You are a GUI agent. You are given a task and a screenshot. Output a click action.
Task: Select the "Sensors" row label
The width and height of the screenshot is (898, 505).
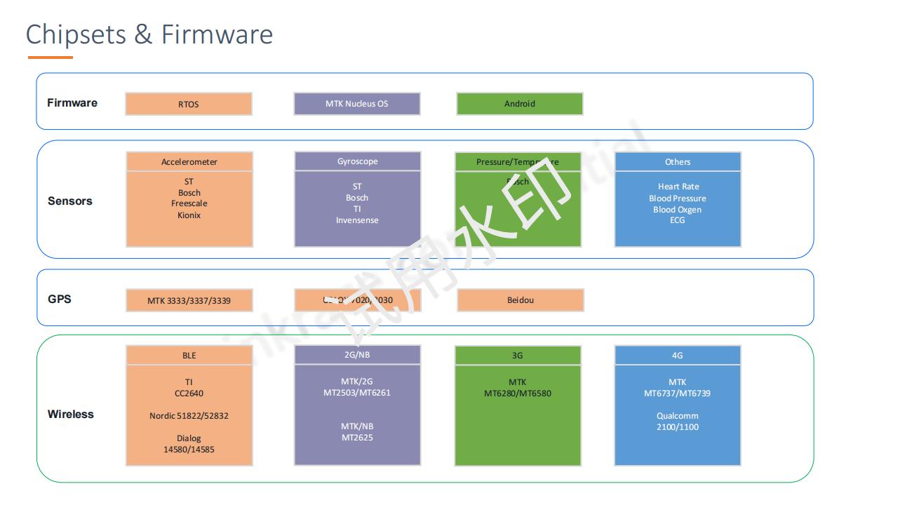tap(70, 201)
